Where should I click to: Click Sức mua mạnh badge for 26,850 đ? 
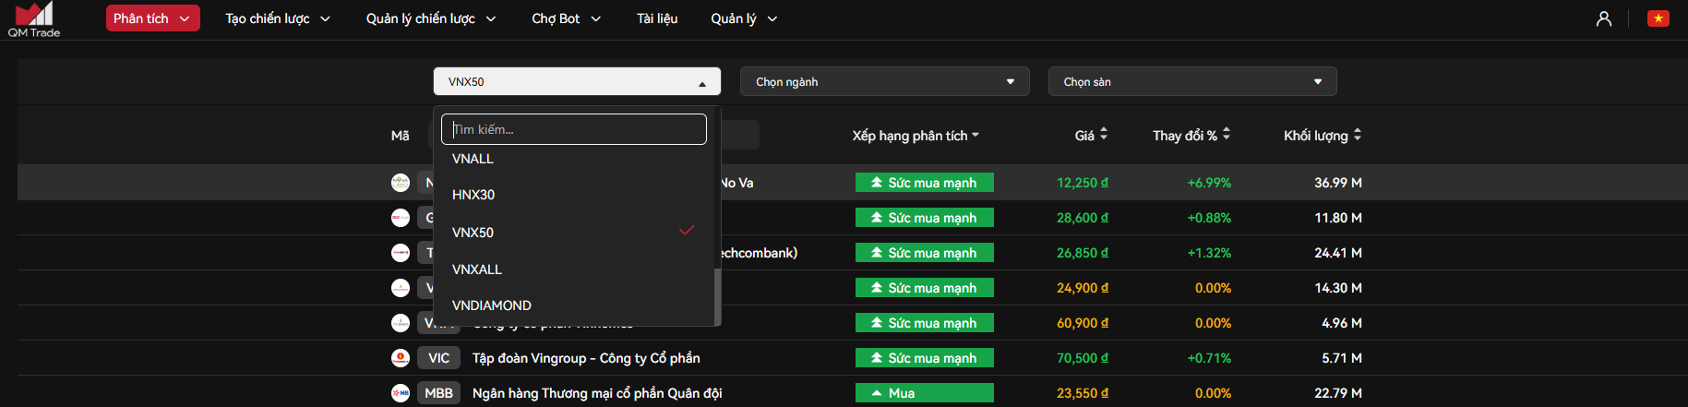pos(925,253)
